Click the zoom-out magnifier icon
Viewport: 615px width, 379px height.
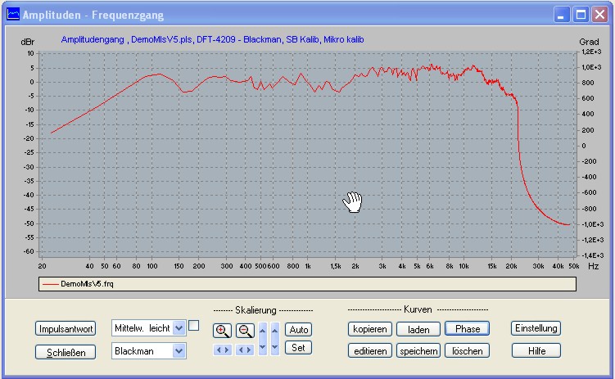pos(245,331)
